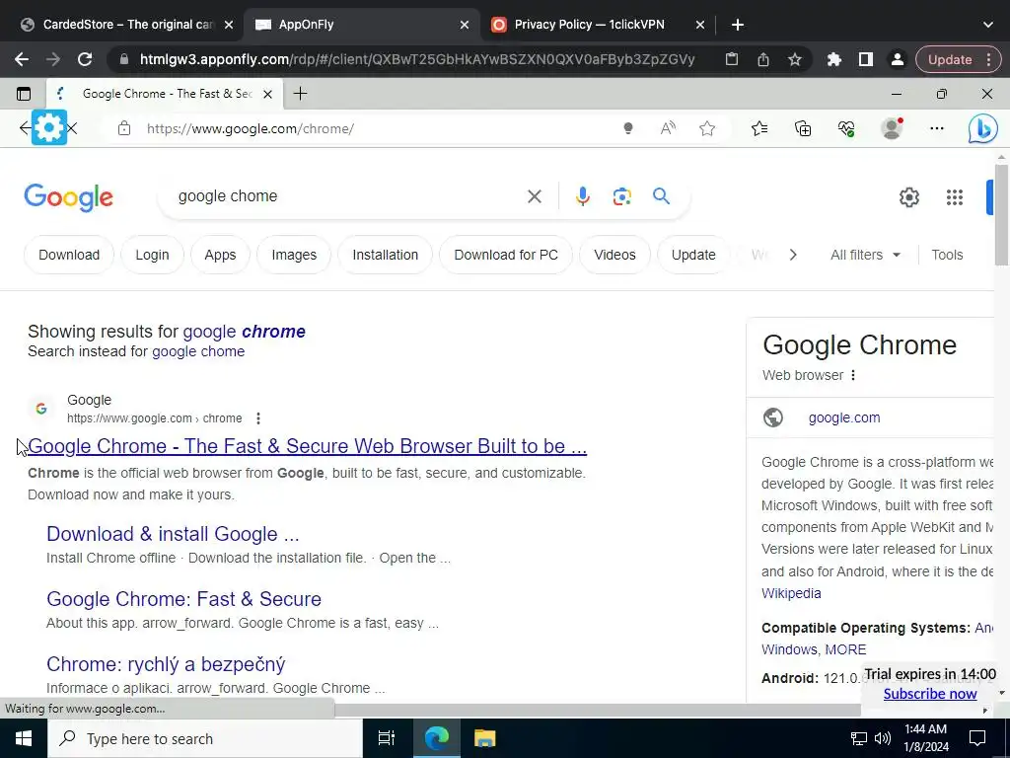
Task: Select the Download for PC chip
Action: [506, 255]
